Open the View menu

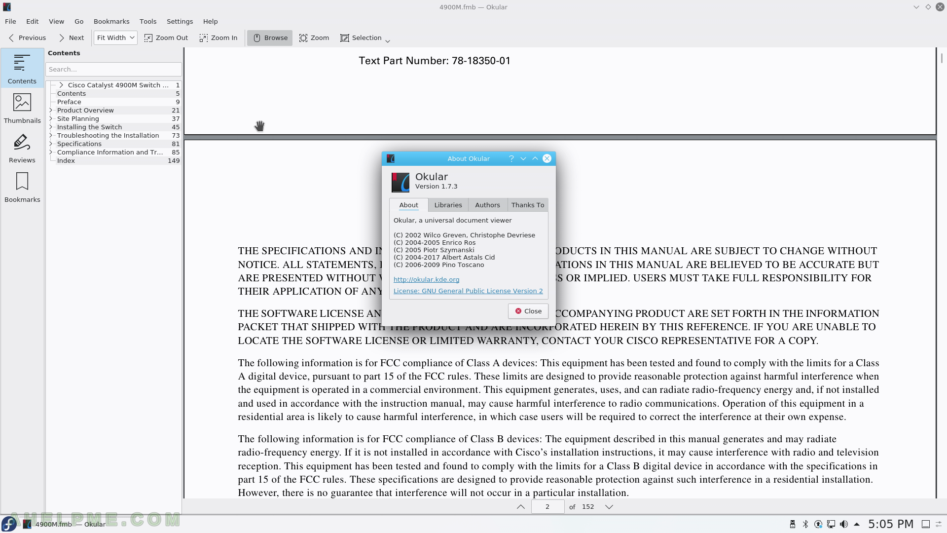click(56, 21)
